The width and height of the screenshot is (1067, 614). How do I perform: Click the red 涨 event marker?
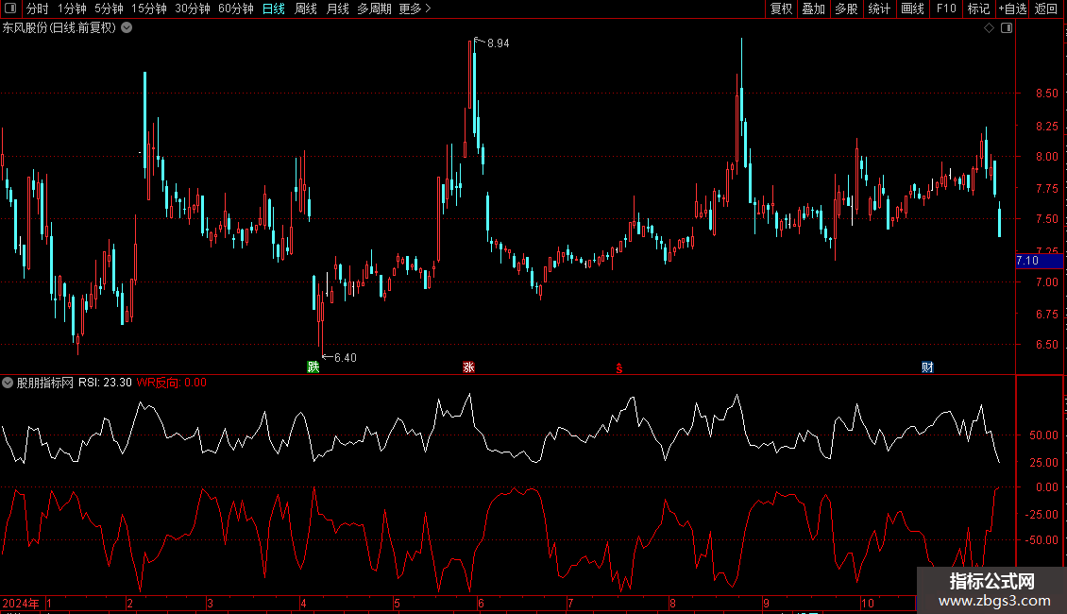coord(468,367)
